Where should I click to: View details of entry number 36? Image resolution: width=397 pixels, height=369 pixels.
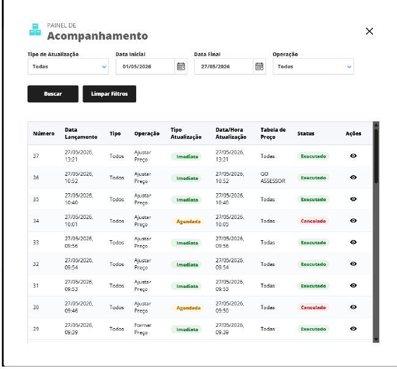click(353, 177)
